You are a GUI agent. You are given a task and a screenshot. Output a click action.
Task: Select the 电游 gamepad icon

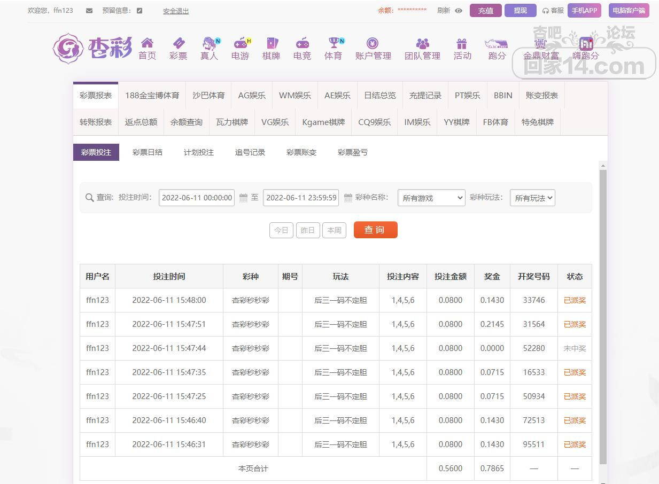241,43
